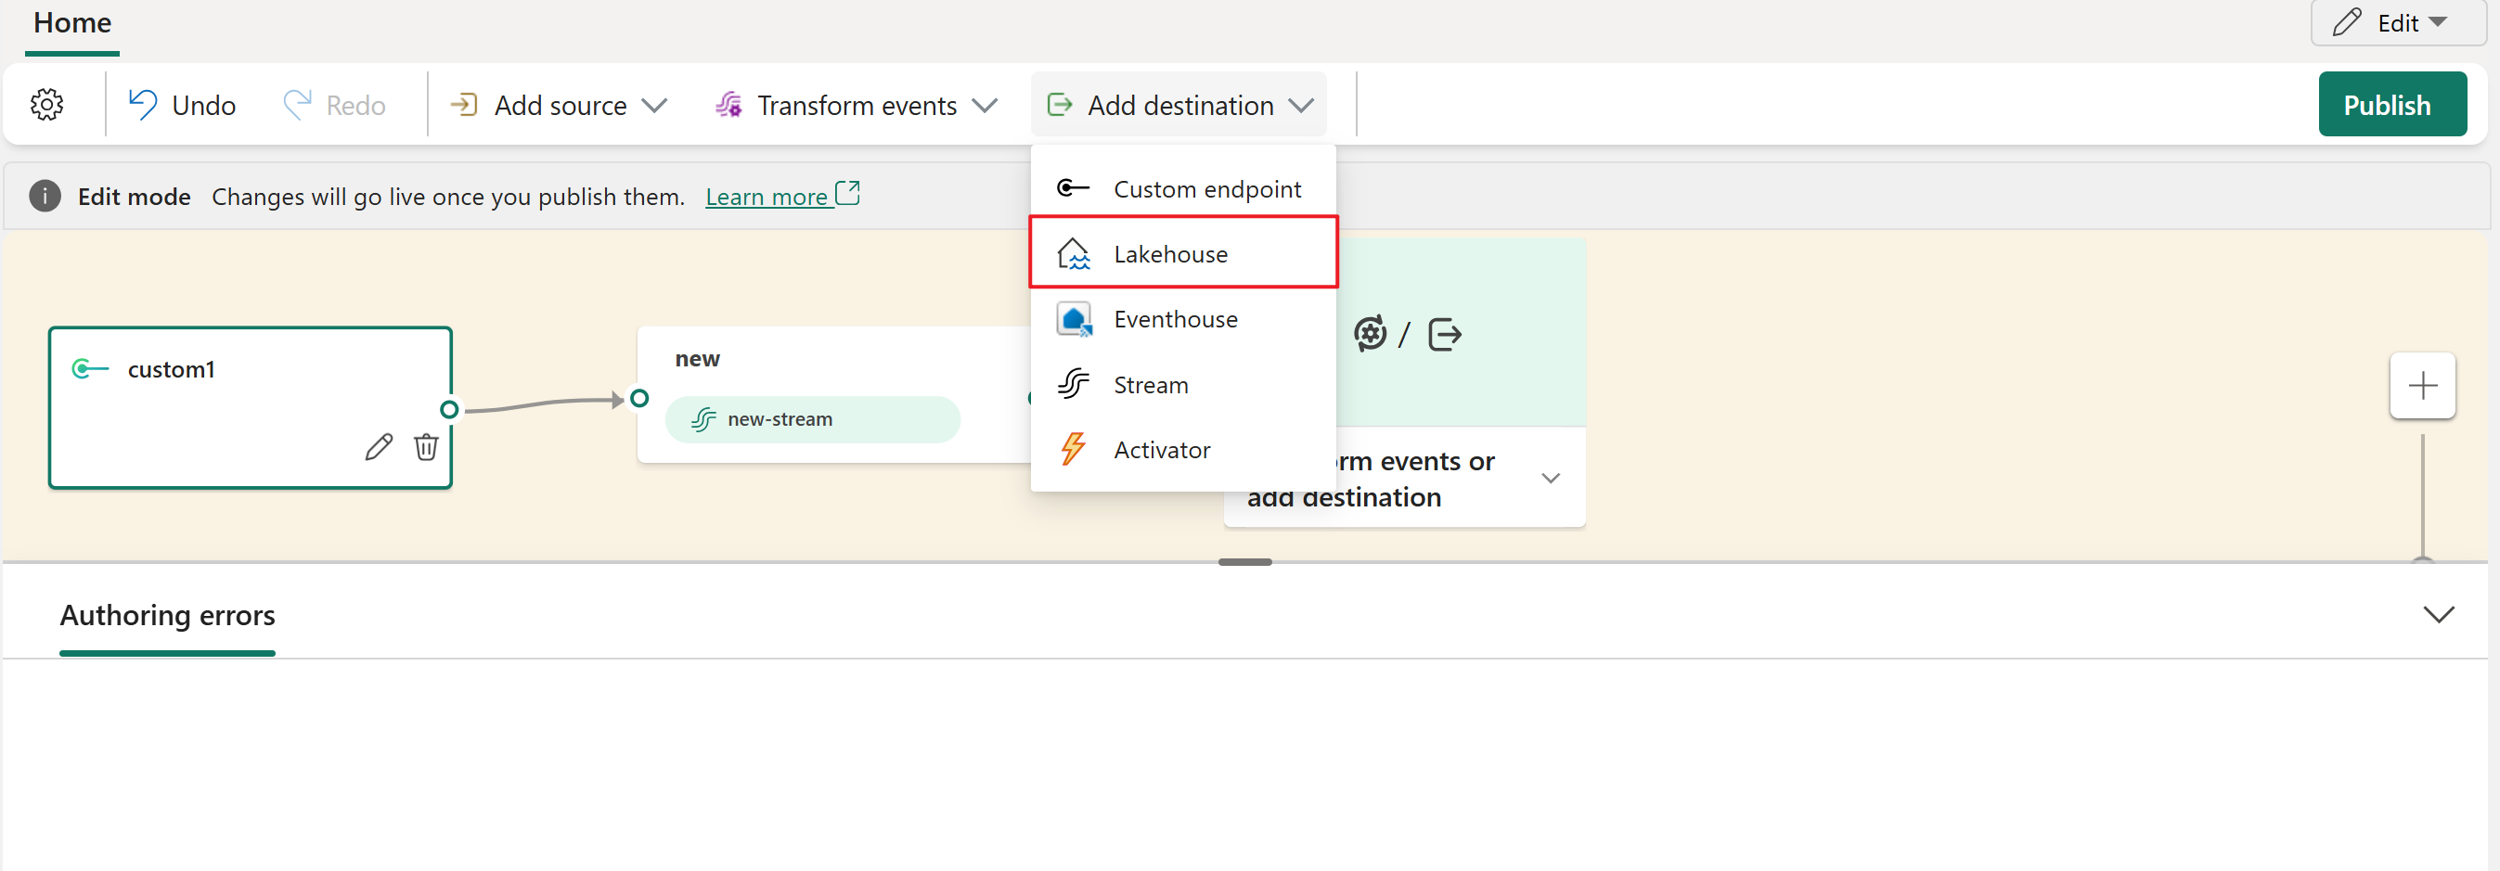The width and height of the screenshot is (2500, 871).
Task: Click the destination exit icon in the green tile
Action: tap(1444, 335)
